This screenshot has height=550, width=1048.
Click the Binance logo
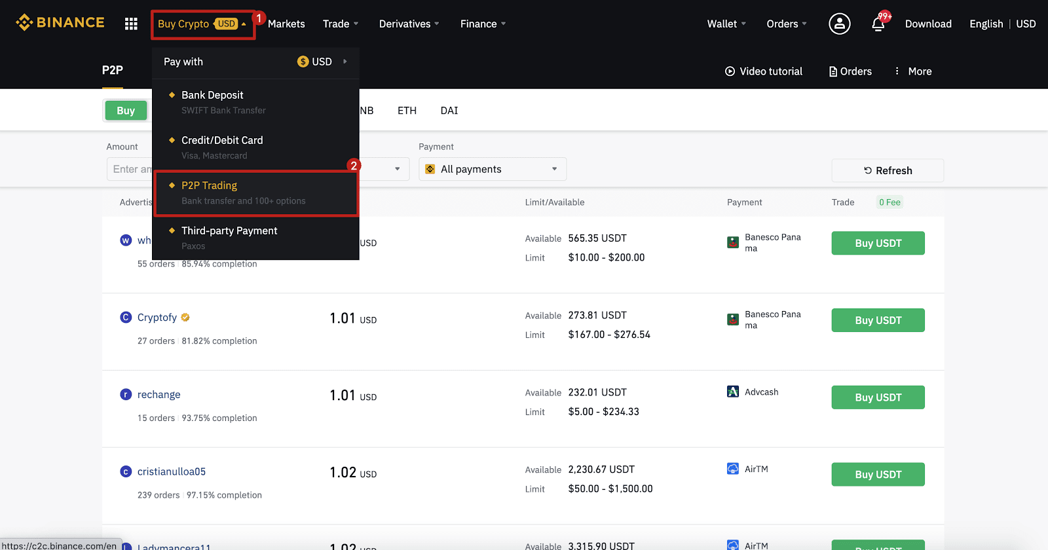point(60,23)
